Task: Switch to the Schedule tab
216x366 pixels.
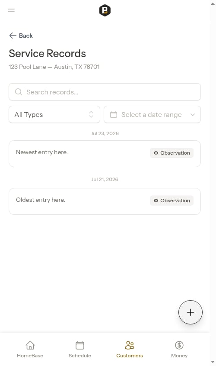Action: 80,350
